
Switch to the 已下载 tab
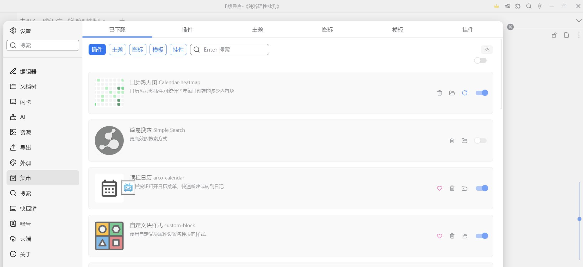coord(117,29)
